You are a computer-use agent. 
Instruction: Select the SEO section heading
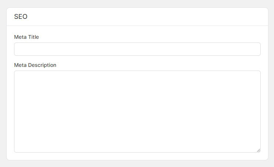[x=21, y=17]
